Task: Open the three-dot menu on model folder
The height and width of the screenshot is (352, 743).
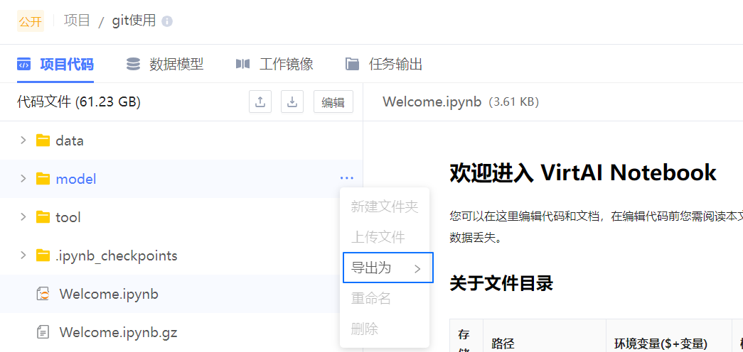Action: tap(346, 179)
